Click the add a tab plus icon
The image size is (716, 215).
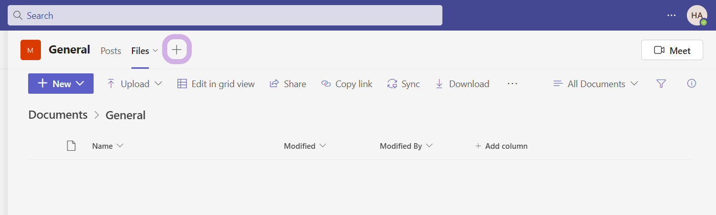click(x=176, y=50)
